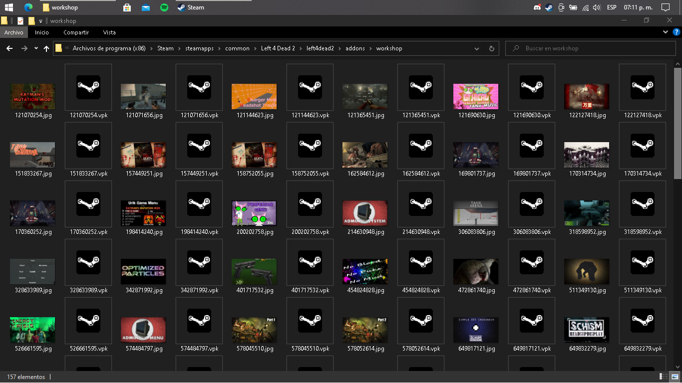
Task: Select the 649832279.jpg Schism thumbnail
Action: tap(587, 330)
